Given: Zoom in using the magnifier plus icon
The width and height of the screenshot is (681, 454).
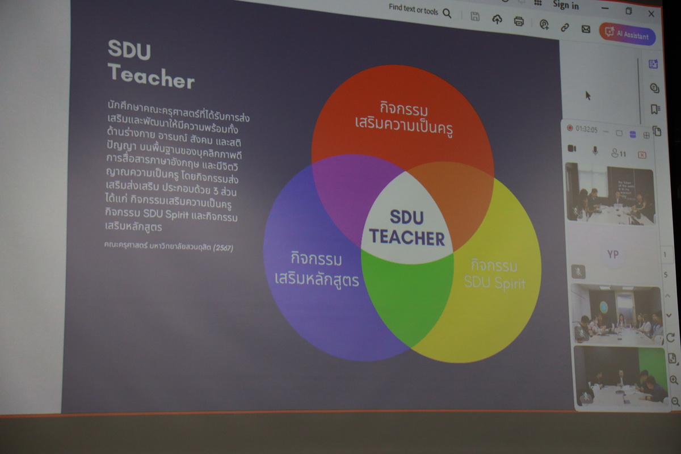Looking at the screenshot, I should pyautogui.click(x=674, y=380).
